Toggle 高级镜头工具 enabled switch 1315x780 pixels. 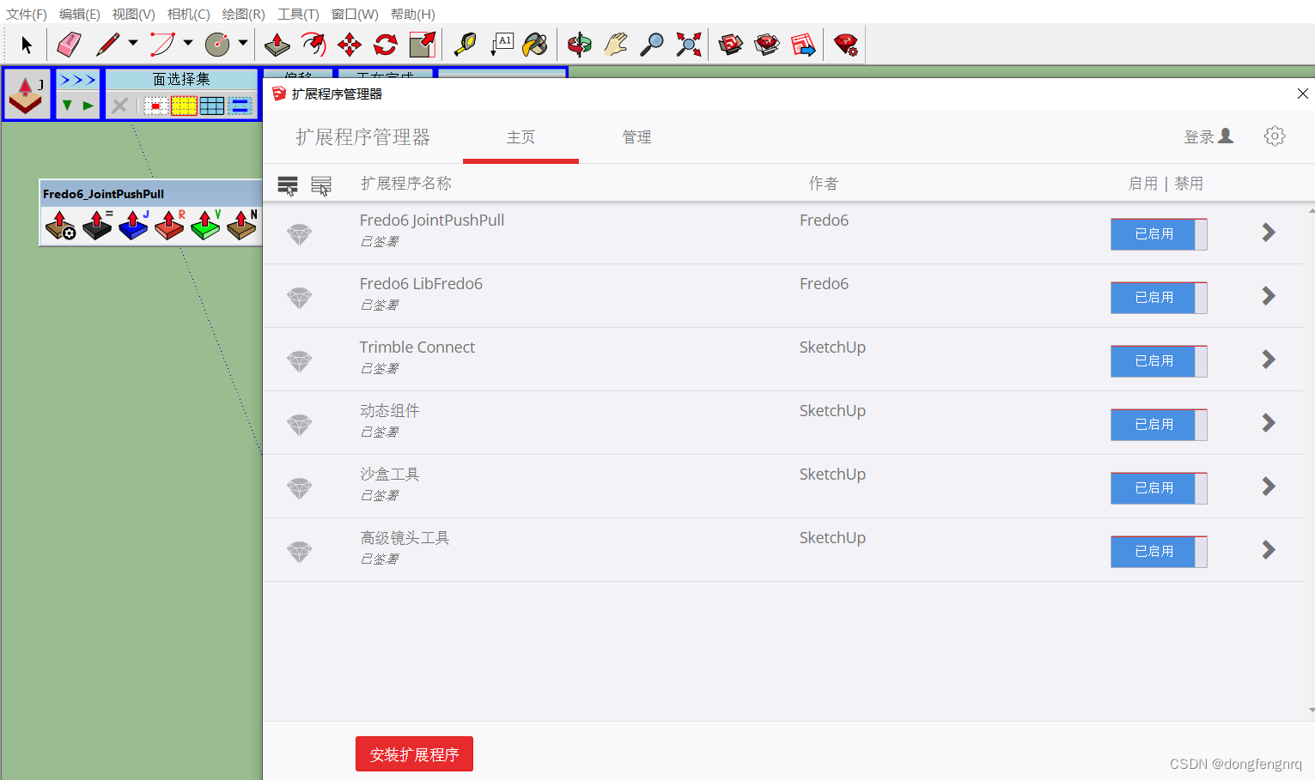tap(1159, 551)
